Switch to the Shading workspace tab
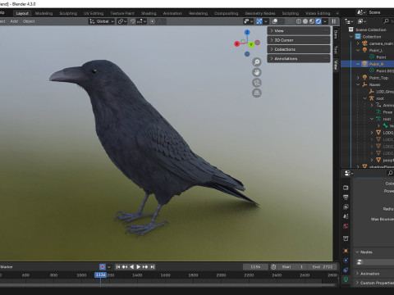Image resolution: width=394 pixels, height=295 pixels. [149, 13]
